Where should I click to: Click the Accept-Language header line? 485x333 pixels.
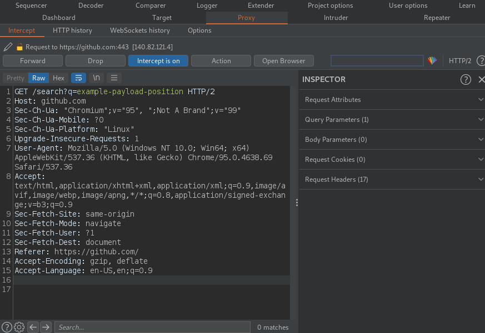pos(83,270)
